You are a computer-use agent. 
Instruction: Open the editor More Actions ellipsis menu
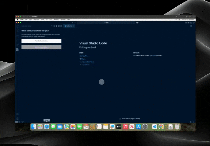[193, 26]
